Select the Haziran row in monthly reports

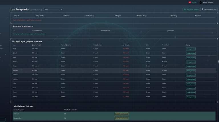pyautogui.click(x=86, y=70)
